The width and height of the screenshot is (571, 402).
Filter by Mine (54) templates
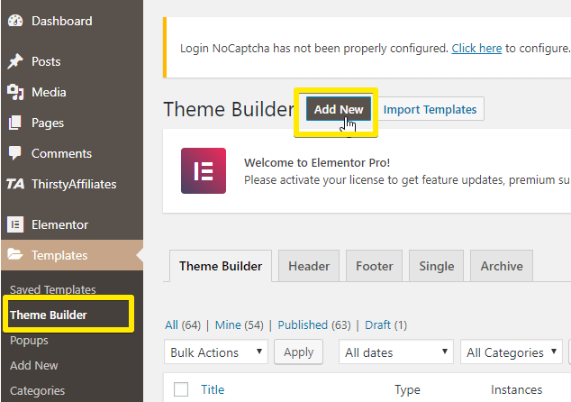[240, 324]
